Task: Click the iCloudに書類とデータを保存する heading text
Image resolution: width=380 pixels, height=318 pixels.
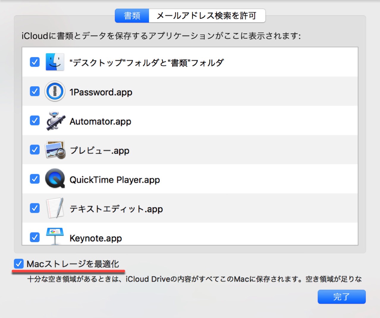Action: [x=161, y=36]
